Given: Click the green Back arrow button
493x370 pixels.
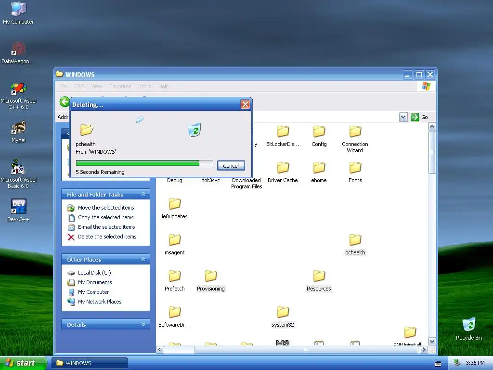Looking at the screenshot, I should coord(65,102).
